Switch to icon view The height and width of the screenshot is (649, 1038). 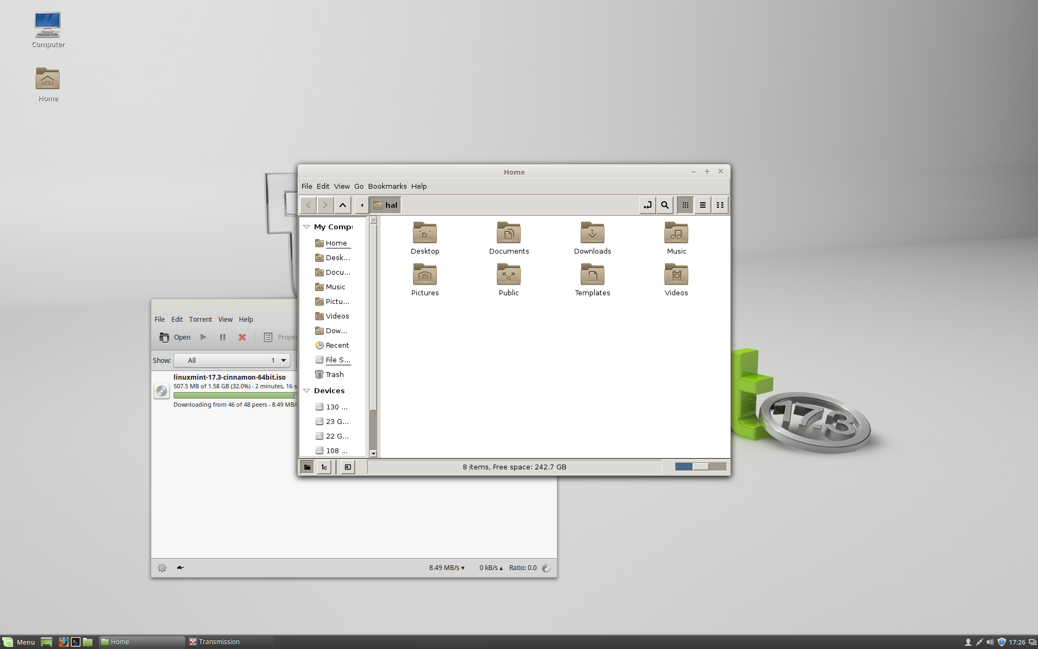tap(685, 205)
